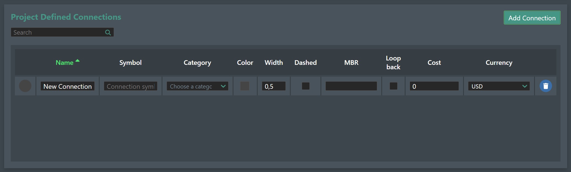Click the search magnifier icon
571x172 pixels.
pos(108,32)
